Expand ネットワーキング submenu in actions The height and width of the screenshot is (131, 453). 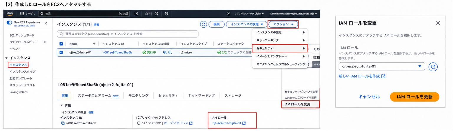click(x=280, y=40)
